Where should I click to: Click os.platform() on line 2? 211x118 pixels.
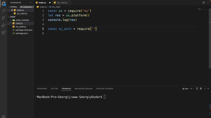[78, 15]
